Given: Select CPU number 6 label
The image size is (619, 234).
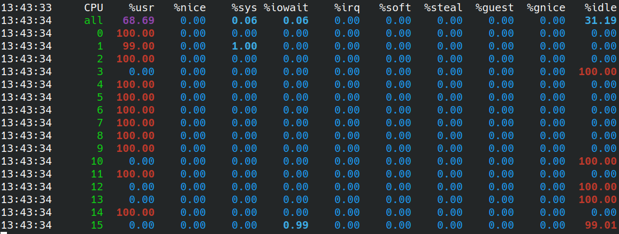Looking at the screenshot, I should click(100, 110).
